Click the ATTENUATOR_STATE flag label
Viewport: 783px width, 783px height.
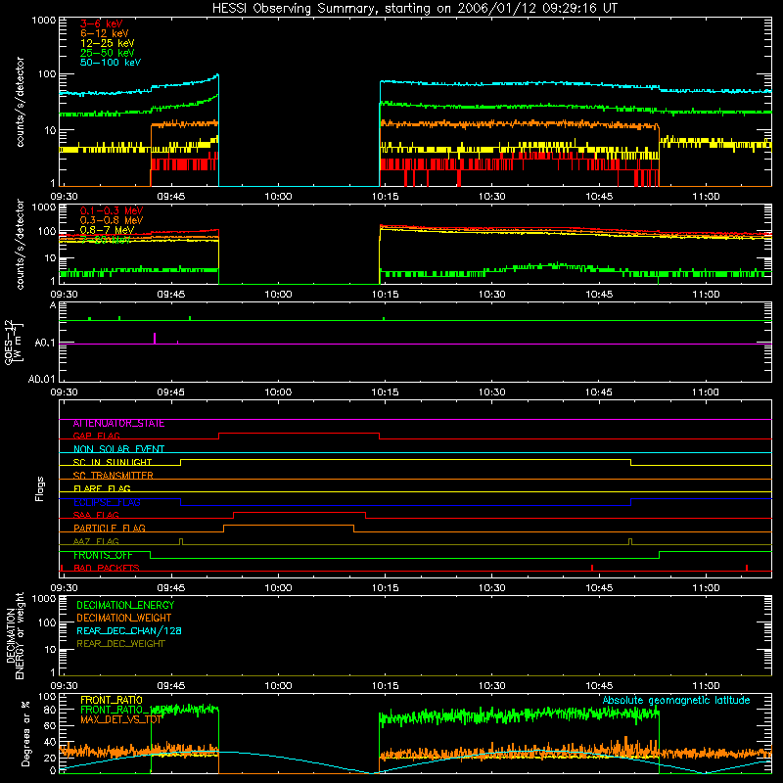(x=118, y=424)
